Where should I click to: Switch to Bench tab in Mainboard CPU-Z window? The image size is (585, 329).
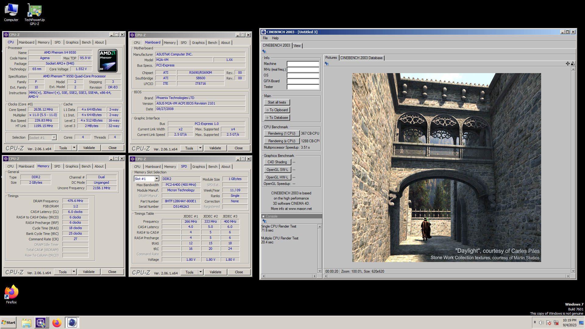click(x=213, y=43)
